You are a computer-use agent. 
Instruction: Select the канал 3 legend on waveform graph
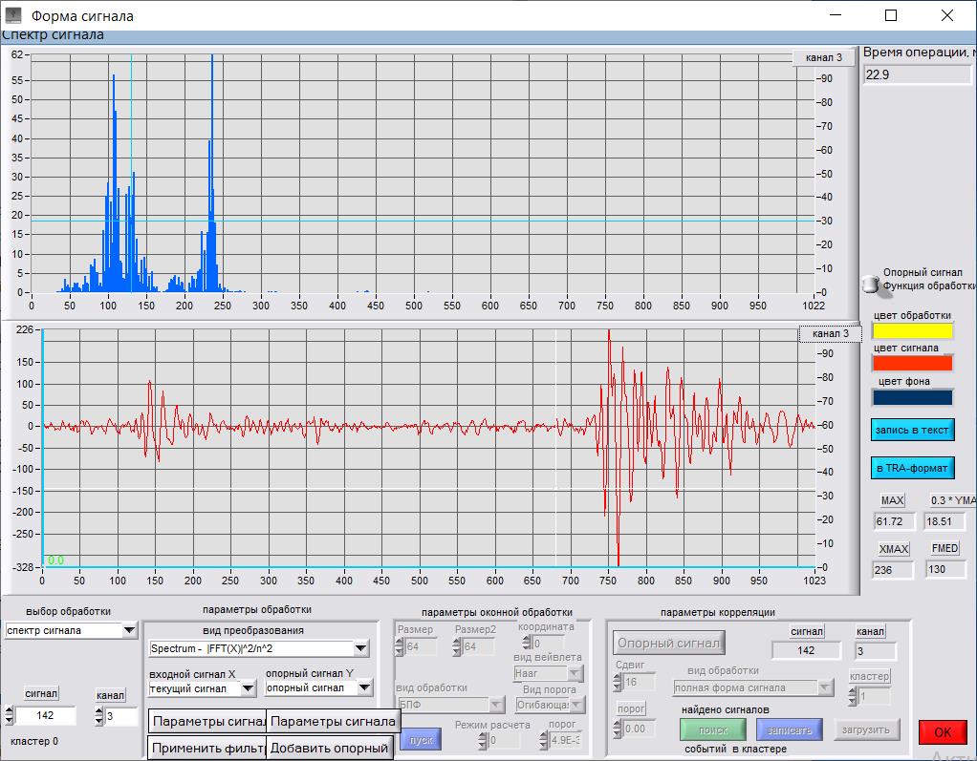(x=830, y=333)
